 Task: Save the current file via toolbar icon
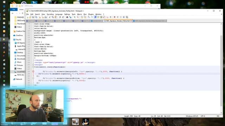33,17
